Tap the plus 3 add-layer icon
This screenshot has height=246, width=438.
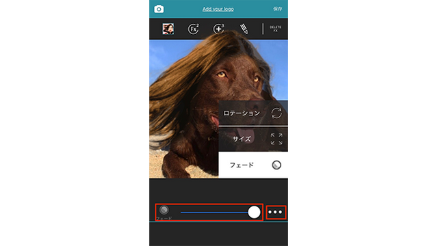pos(218,29)
